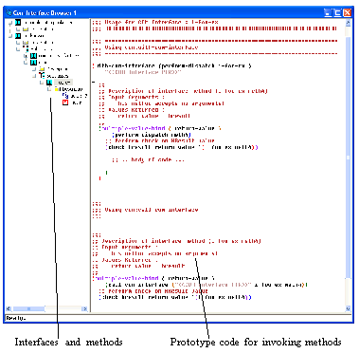This screenshot has width=359, height=353.
Task: Select the second root node's cyan icon
Action: tap(18, 36)
